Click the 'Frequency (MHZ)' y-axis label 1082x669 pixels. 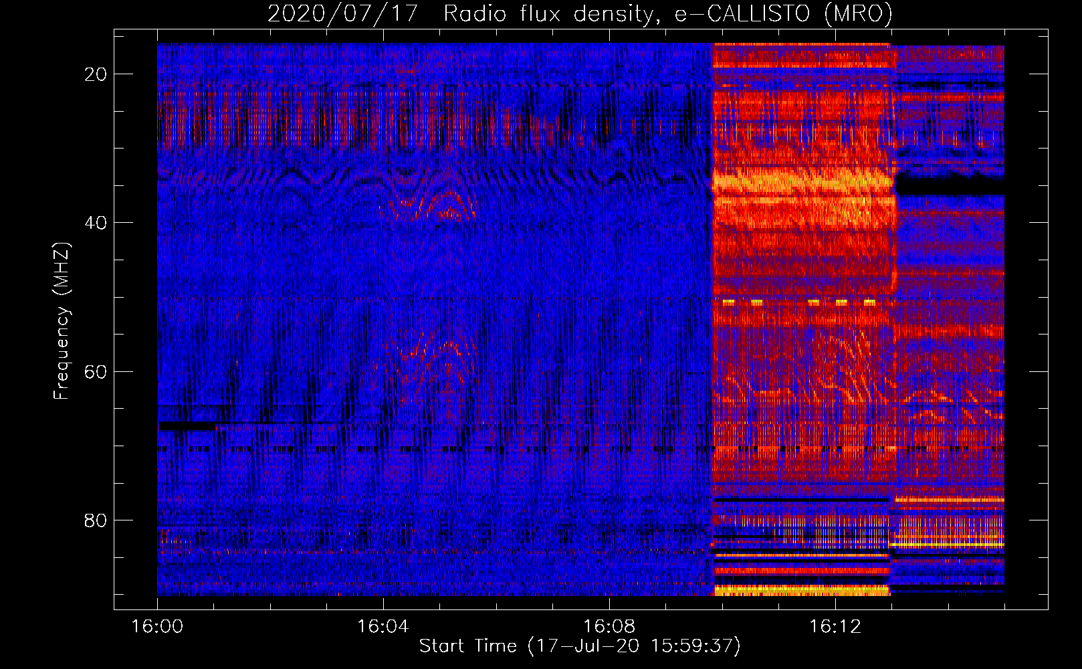click(x=62, y=321)
